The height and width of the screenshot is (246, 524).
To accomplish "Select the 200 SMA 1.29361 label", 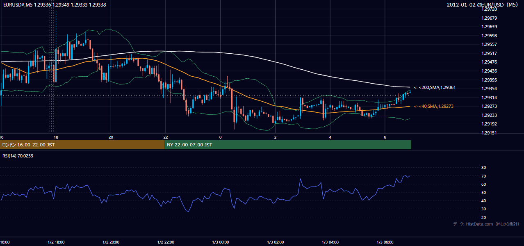I will pyautogui.click(x=435, y=87).
